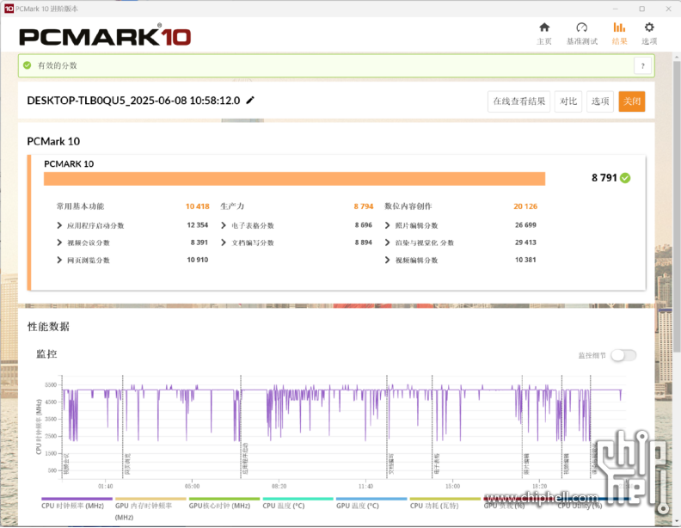The height and width of the screenshot is (528, 681).
Task: Expand 渲染与视觉化分数 row
Action: click(x=388, y=243)
